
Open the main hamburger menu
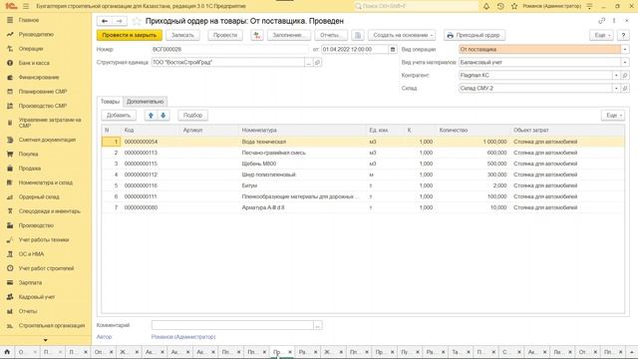click(26, 6)
